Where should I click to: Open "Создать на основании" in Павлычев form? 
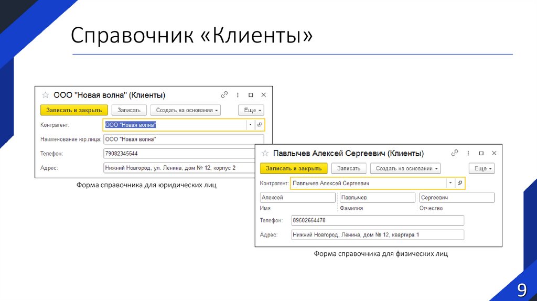pos(405,168)
